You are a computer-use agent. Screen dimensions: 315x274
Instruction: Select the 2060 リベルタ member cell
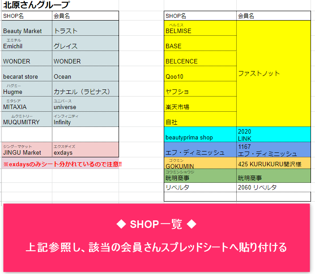(274, 187)
